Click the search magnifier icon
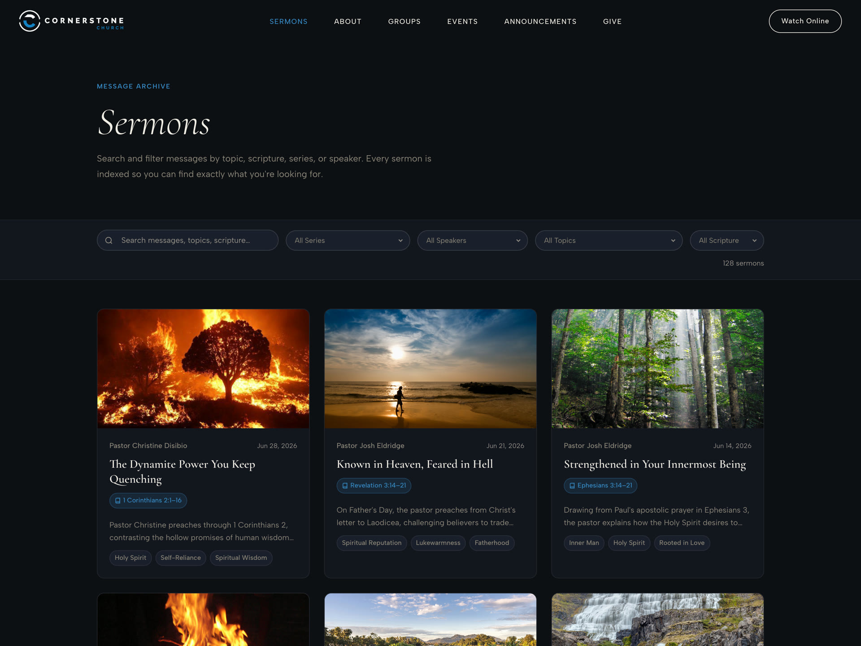This screenshot has width=861, height=646. point(109,240)
